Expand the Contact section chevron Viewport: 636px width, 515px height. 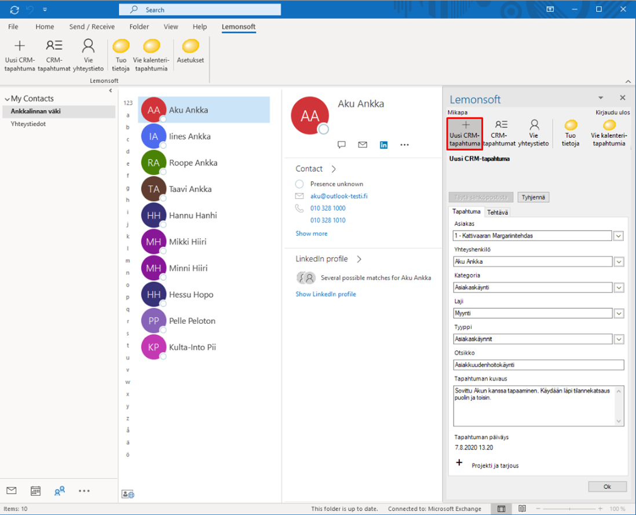click(x=334, y=169)
